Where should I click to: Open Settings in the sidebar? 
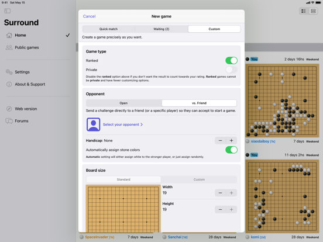(38, 72)
